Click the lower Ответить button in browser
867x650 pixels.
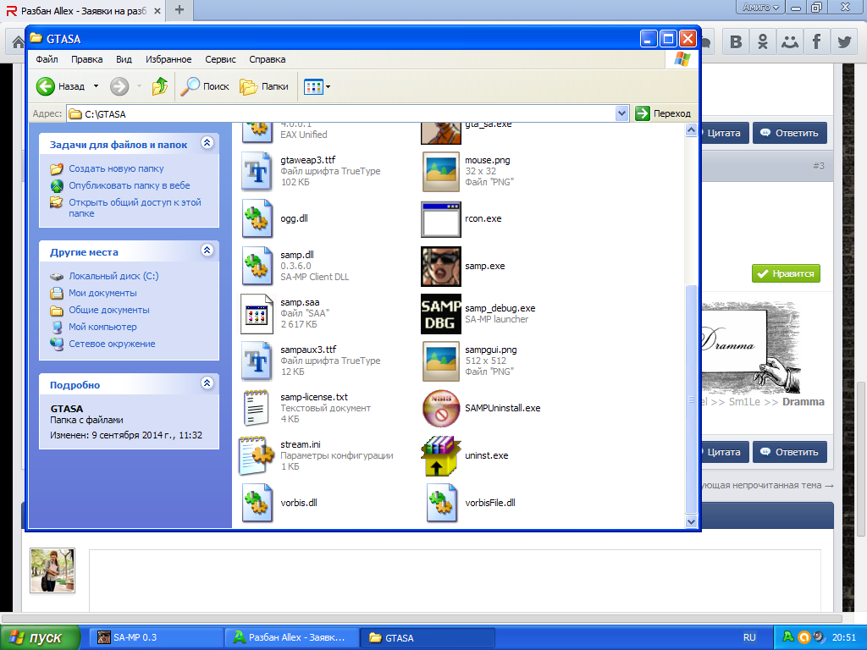click(790, 452)
